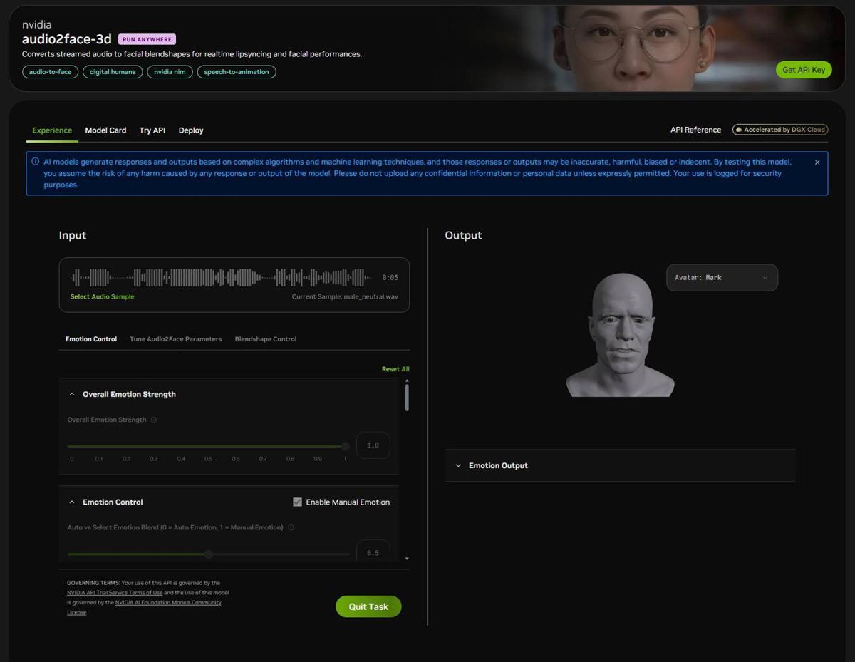Click the Get API Key button

point(803,70)
